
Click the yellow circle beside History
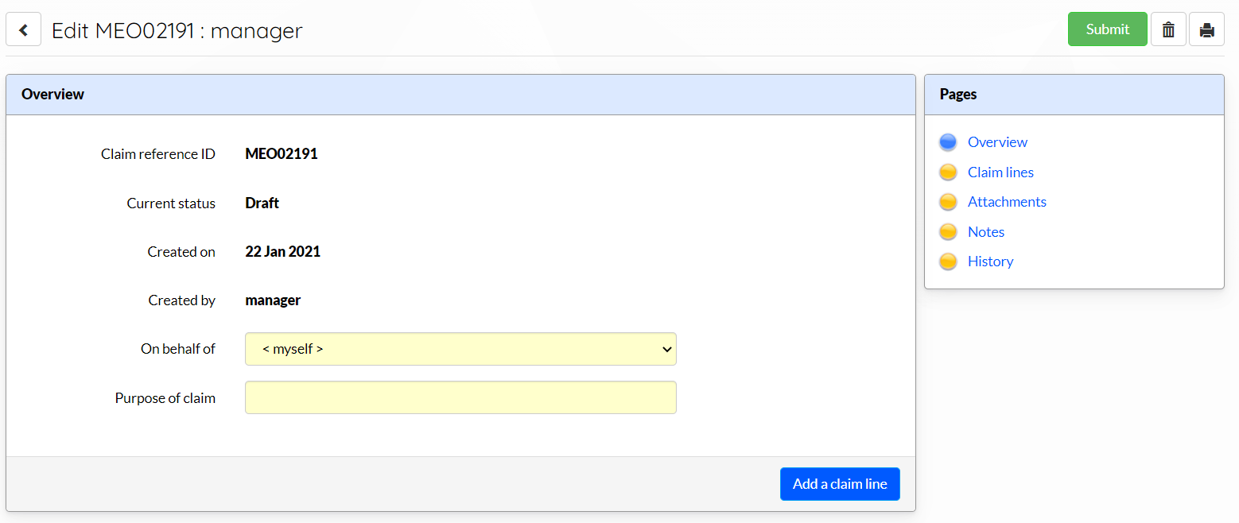point(948,261)
